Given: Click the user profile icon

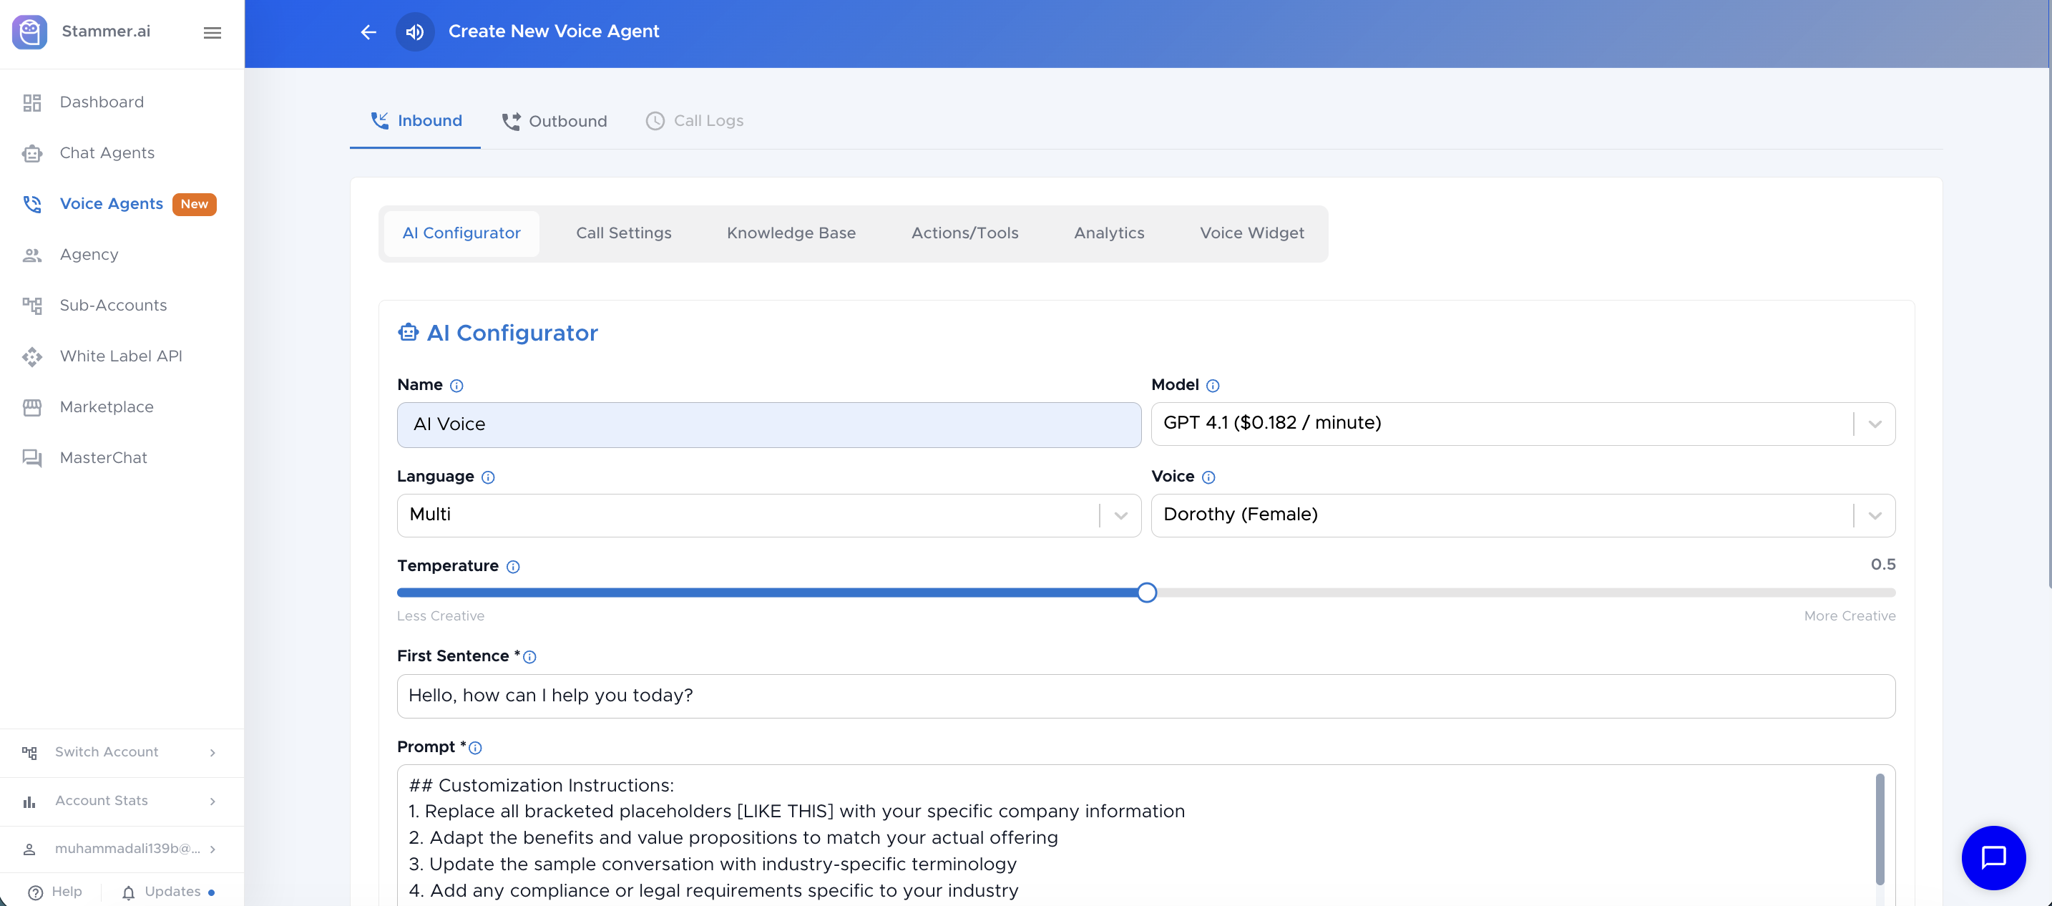Looking at the screenshot, I should click(29, 849).
